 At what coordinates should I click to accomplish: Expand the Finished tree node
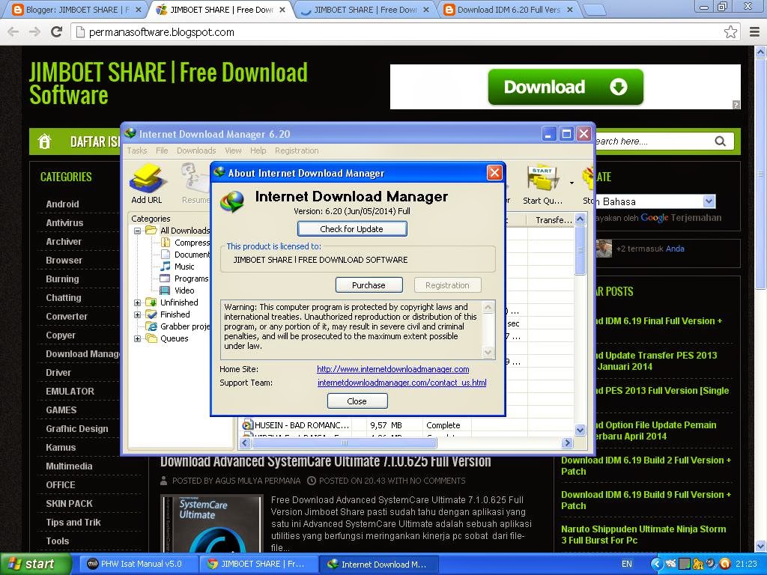coord(138,314)
